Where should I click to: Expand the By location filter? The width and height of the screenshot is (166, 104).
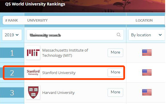[147, 35]
